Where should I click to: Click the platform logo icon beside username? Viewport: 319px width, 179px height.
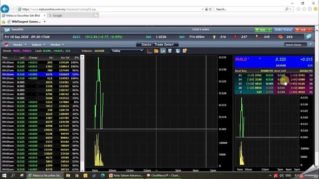(7, 30)
